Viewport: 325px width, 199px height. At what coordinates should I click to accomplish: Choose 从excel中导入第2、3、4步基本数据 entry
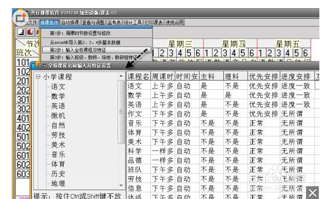tap(97, 43)
